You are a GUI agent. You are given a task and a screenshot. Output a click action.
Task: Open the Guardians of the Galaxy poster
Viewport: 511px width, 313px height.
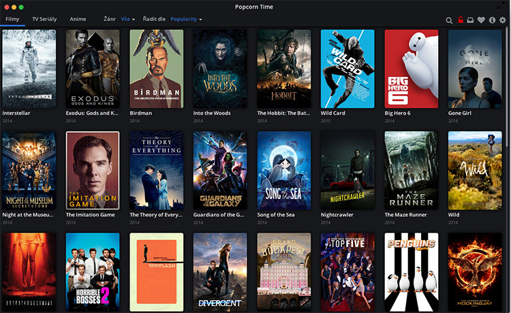point(220,170)
